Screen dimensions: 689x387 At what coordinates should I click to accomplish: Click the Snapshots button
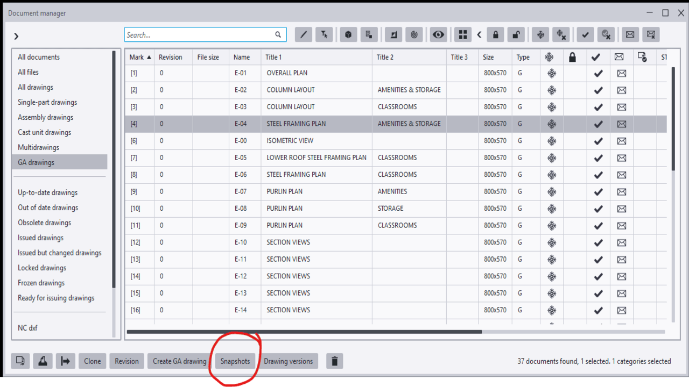[x=235, y=361]
